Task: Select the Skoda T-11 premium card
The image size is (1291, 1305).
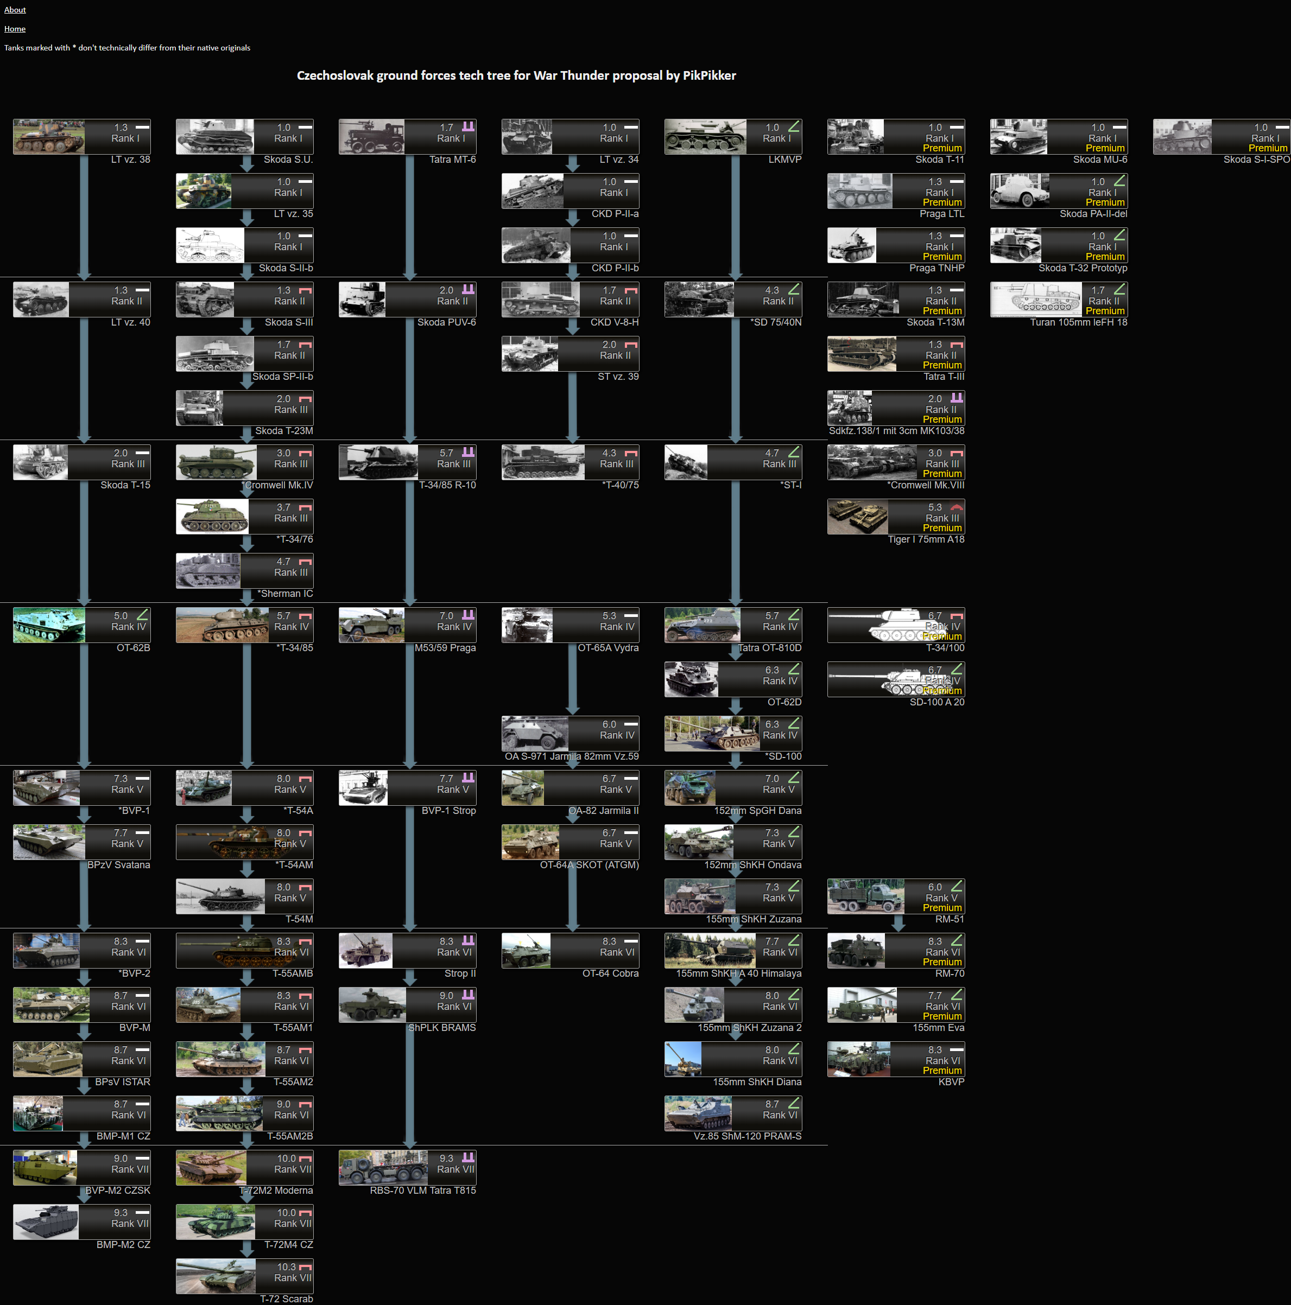Action: tap(896, 136)
